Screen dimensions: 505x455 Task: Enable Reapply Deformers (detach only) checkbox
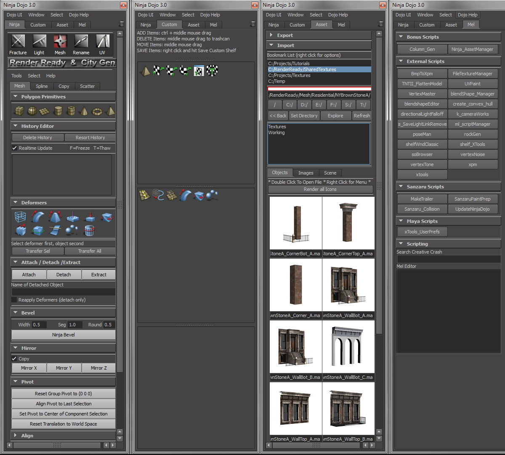point(15,300)
